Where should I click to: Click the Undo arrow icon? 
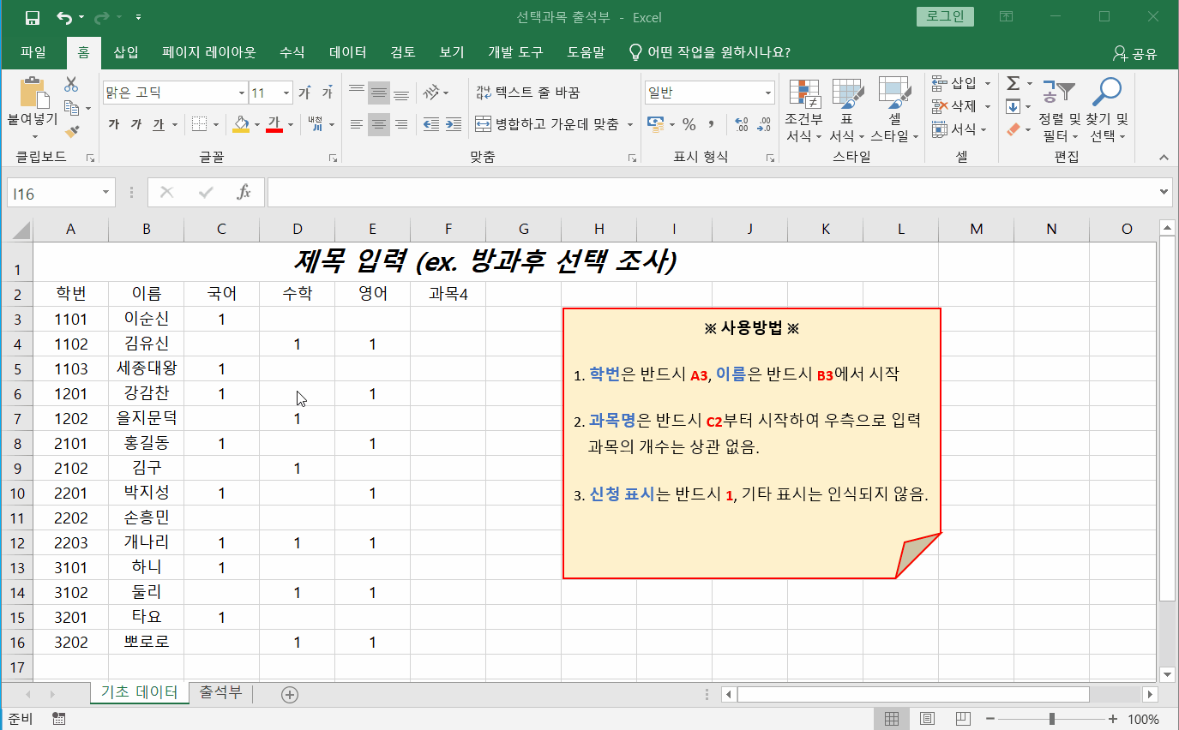(64, 17)
